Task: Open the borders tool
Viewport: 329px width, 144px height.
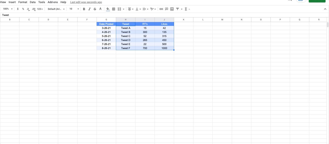Action: (114, 9)
